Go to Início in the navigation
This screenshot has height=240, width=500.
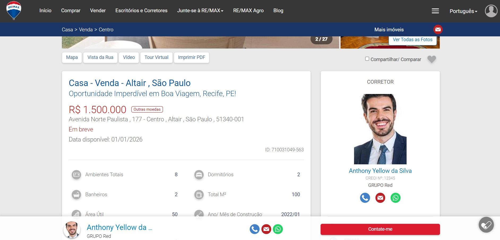(x=45, y=11)
